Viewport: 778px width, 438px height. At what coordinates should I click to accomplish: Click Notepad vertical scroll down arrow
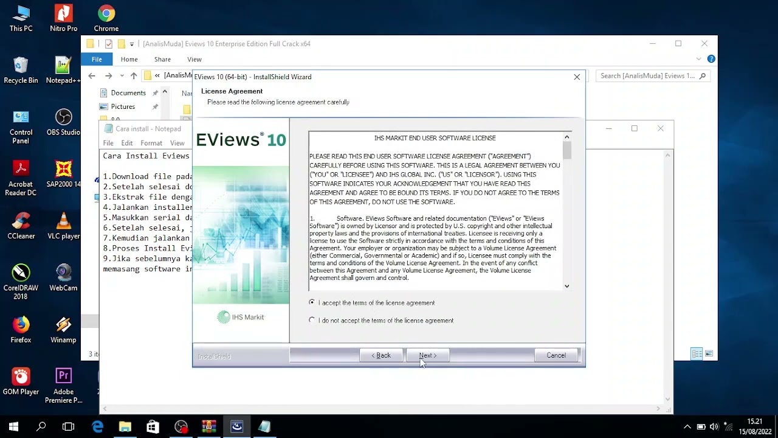tap(667, 400)
